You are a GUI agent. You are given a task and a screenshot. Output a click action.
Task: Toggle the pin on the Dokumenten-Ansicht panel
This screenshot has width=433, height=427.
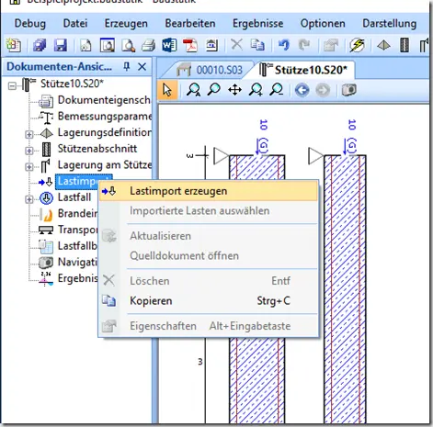pyautogui.click(x=127, y=66)
